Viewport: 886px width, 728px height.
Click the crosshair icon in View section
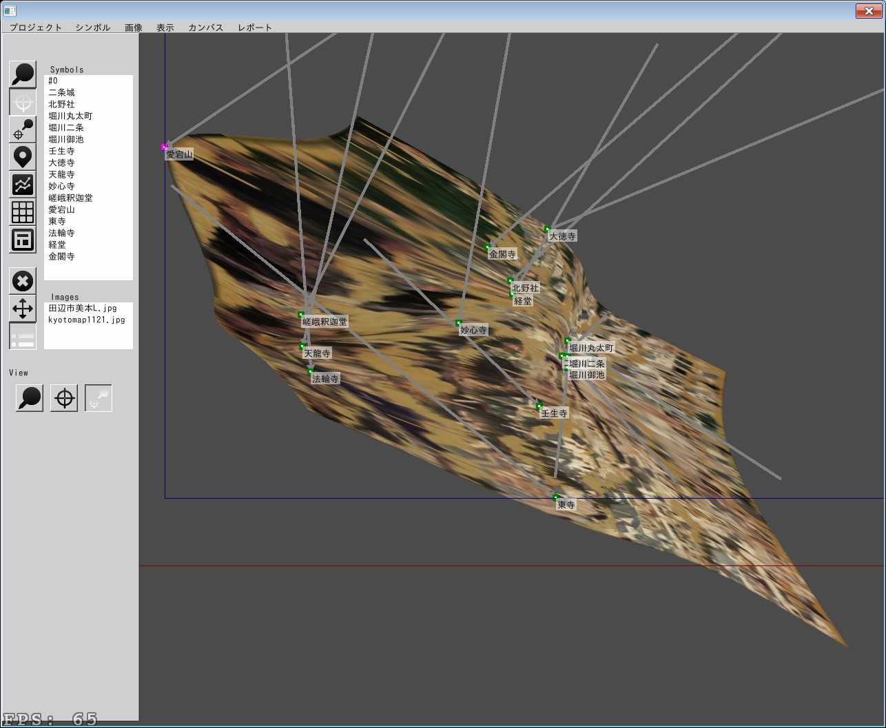(x=64, y=398)
